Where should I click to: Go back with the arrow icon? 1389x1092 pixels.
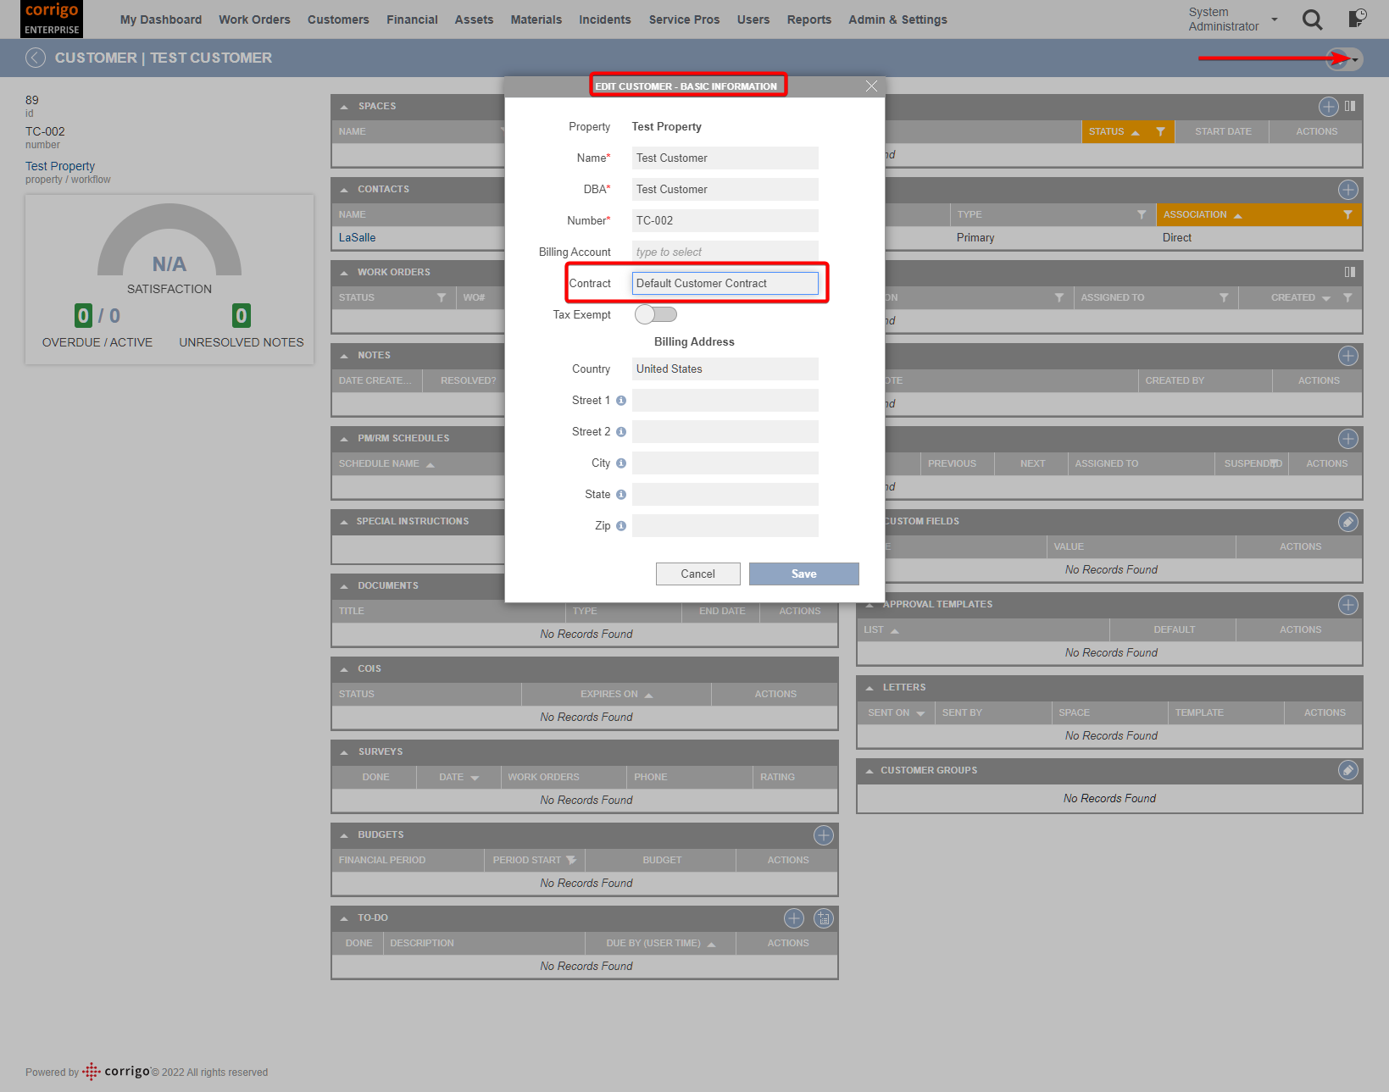click(36, 58)
